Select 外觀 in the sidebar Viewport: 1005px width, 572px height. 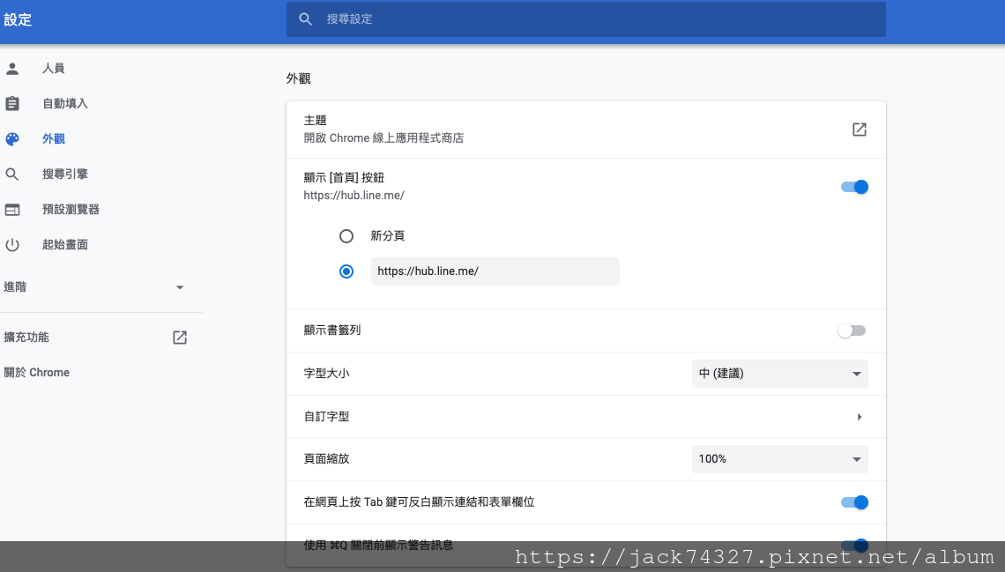point(54,139)
